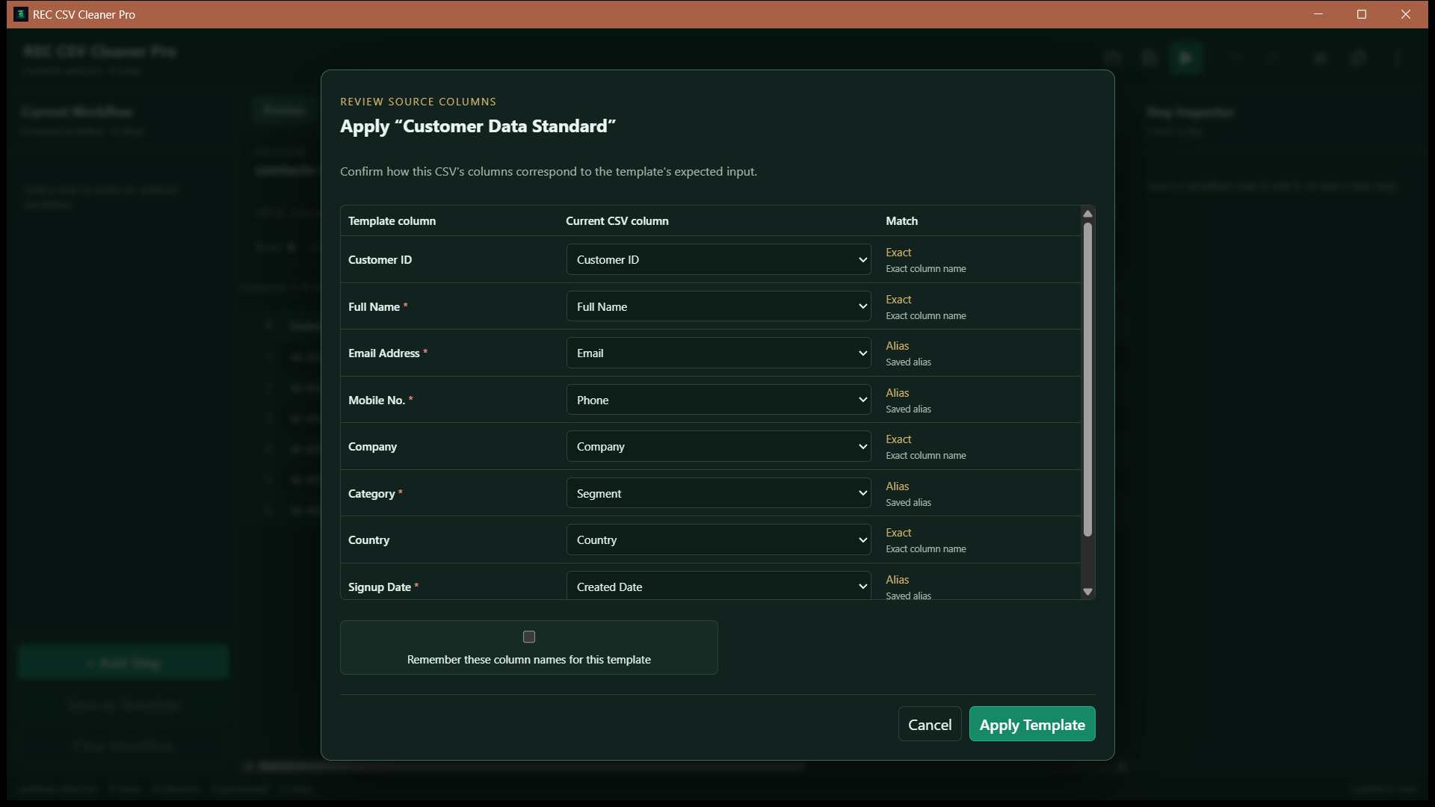
Task: Click the dialog title Apply Customer Data Standard
Action: [x=478, y=126]
